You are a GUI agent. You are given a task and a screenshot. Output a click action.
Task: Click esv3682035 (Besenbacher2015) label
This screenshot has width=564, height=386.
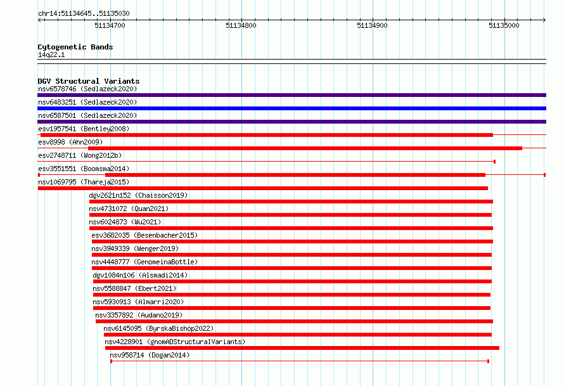coord(144,235)
